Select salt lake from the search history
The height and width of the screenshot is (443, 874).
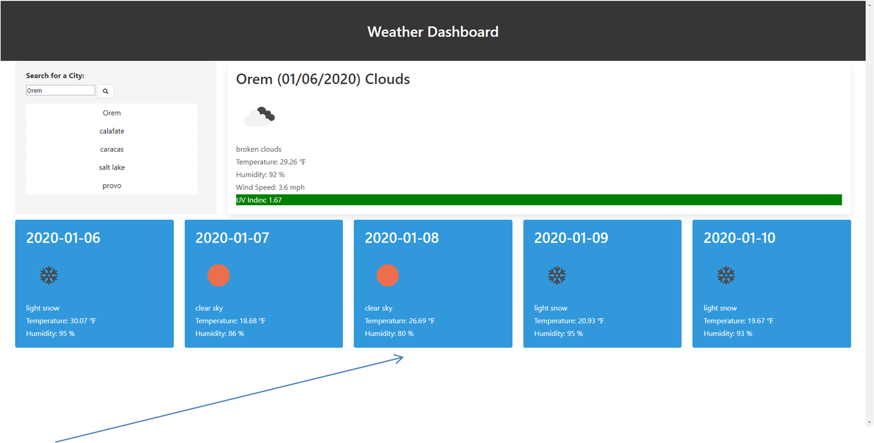[112, 167]
